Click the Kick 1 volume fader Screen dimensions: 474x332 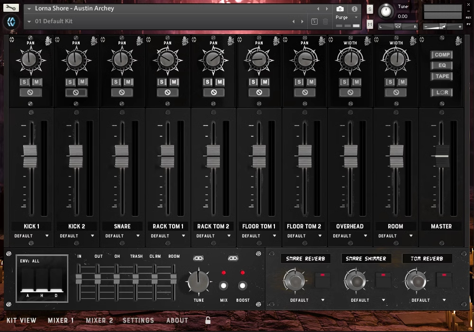[30, 156]
